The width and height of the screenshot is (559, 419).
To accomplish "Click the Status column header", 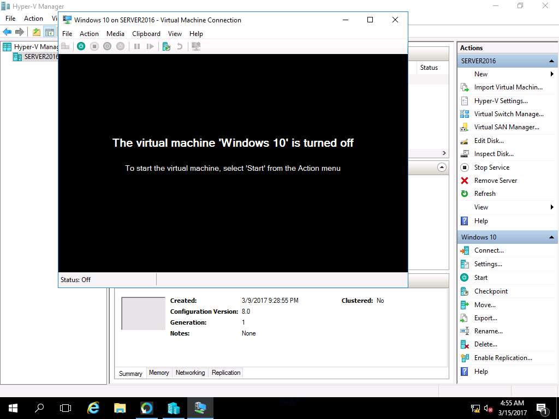I will coord(429,68).
